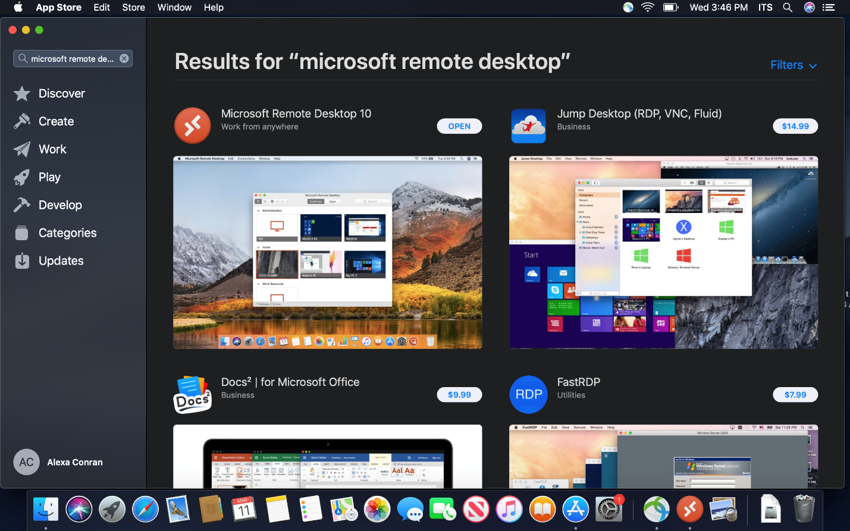The image size is (850, 531).
Task: Open Jump Desktop (RDP, VNC, Fluid) title
Action: 639,114
